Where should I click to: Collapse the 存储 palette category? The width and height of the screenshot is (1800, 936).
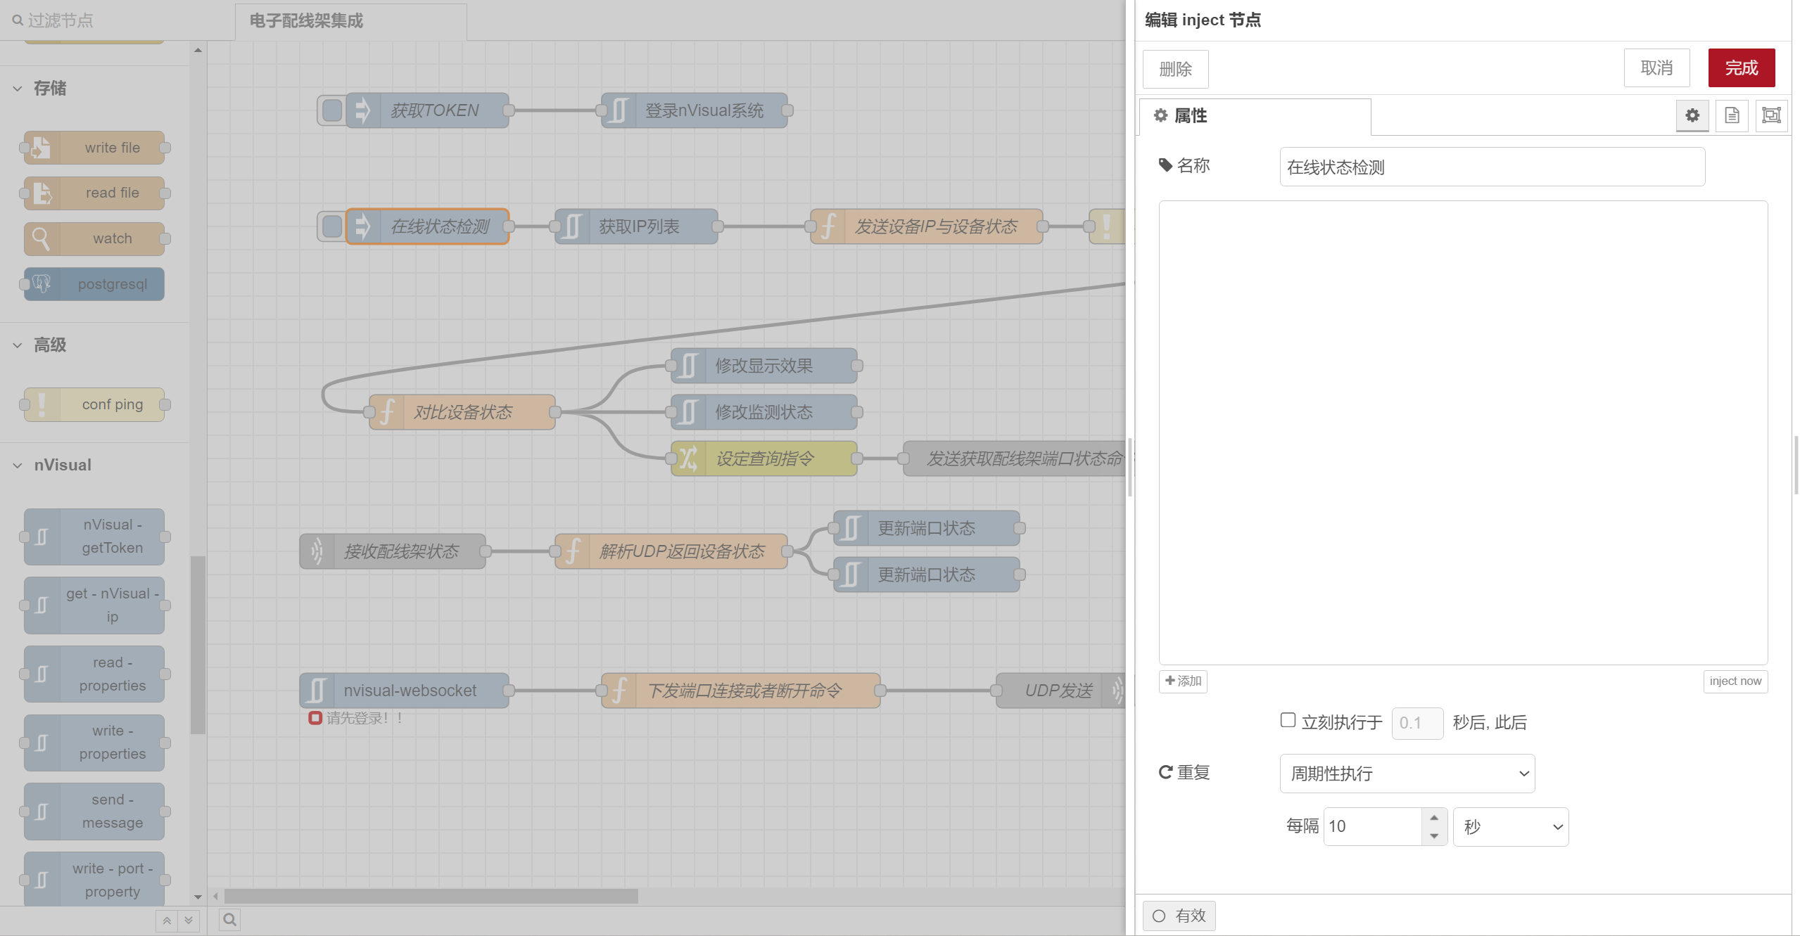click(49, 88)
